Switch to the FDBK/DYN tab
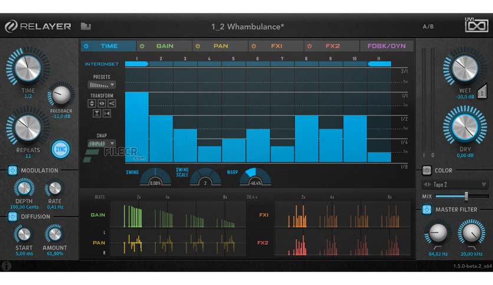This screenshot has height=285, width=493. [386, 46]
